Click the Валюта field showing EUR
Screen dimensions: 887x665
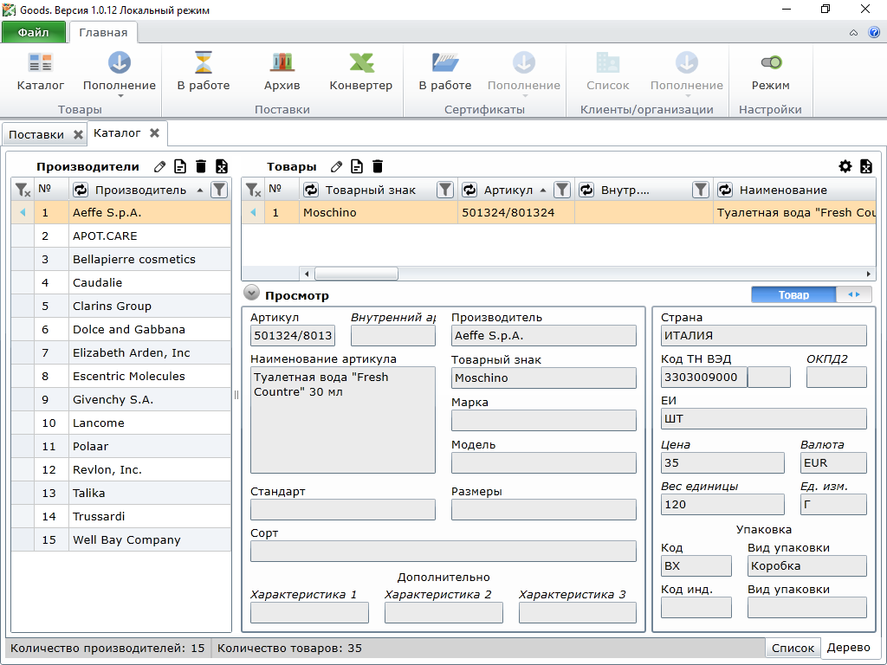(x=833, y=462)
